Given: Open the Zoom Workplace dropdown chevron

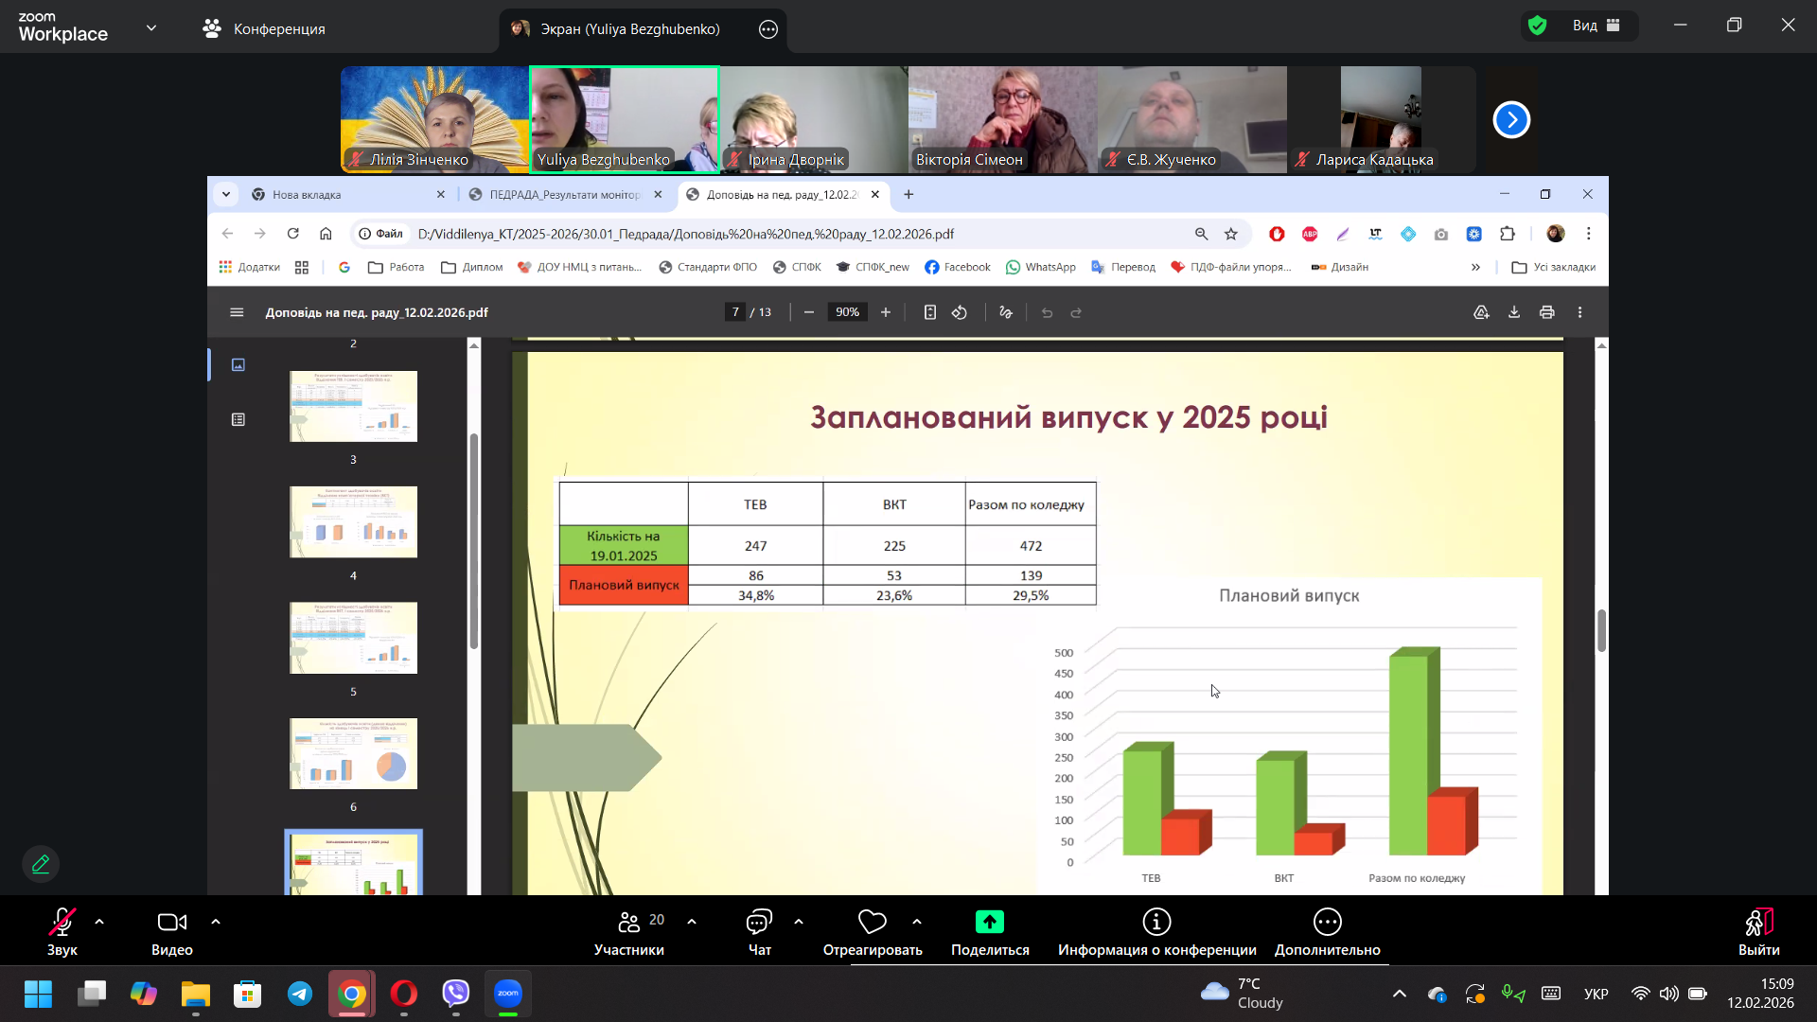Looking at the screenshot, I should pyautogui.click(x=151, y=28).
